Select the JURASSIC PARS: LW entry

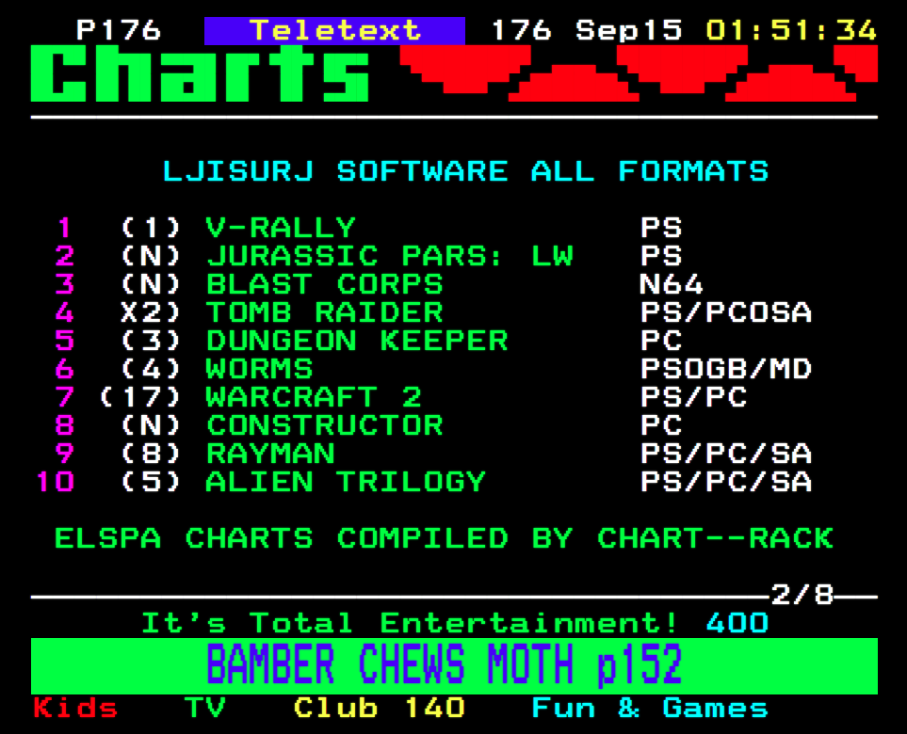point(390,256)
